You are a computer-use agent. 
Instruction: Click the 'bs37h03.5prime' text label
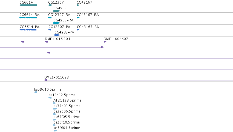(67, 106)
